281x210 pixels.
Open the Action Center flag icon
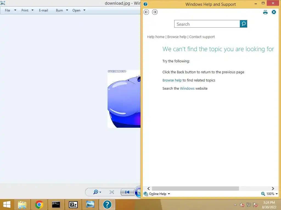coord(255,205)
